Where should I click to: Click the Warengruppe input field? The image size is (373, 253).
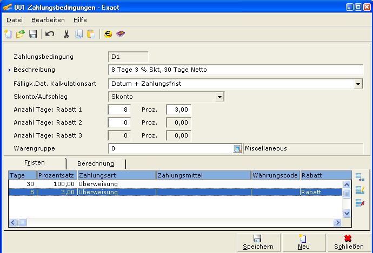click(171, 149)
